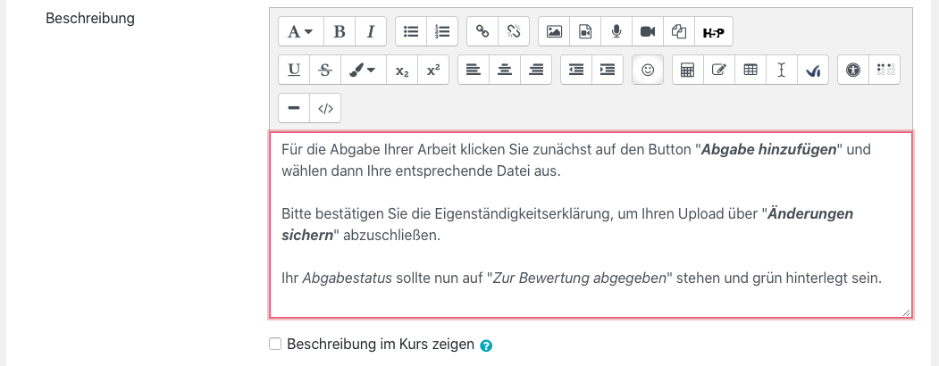Click the bold text 'Änderungen'
939x366 pixels.
(x=810, y=213)
